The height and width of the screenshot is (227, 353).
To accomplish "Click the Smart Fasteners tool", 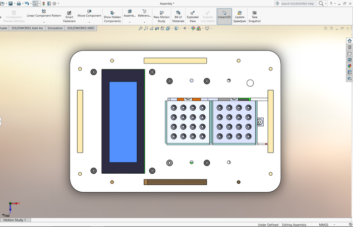I will pyautogui.click(x=69, y=16).
